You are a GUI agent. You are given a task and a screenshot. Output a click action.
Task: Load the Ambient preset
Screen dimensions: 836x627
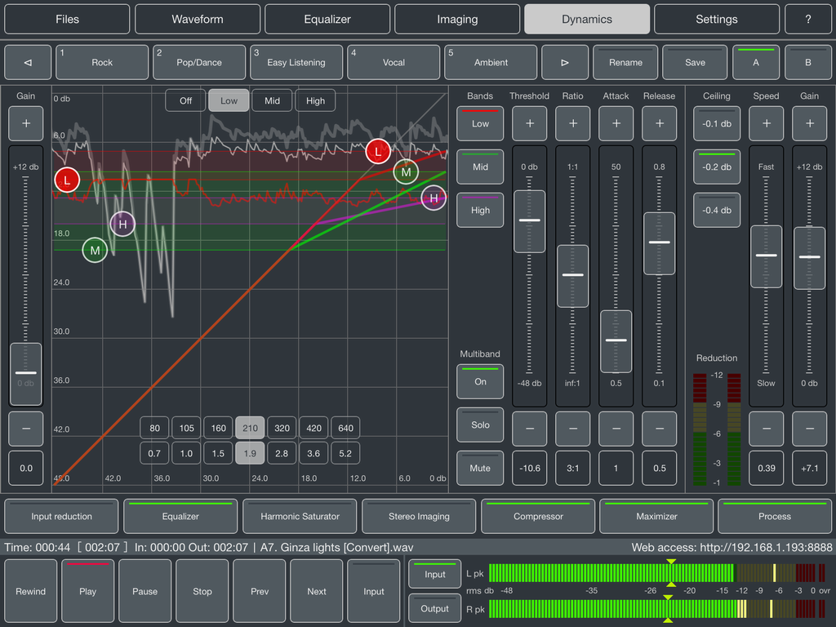(491, 62)
